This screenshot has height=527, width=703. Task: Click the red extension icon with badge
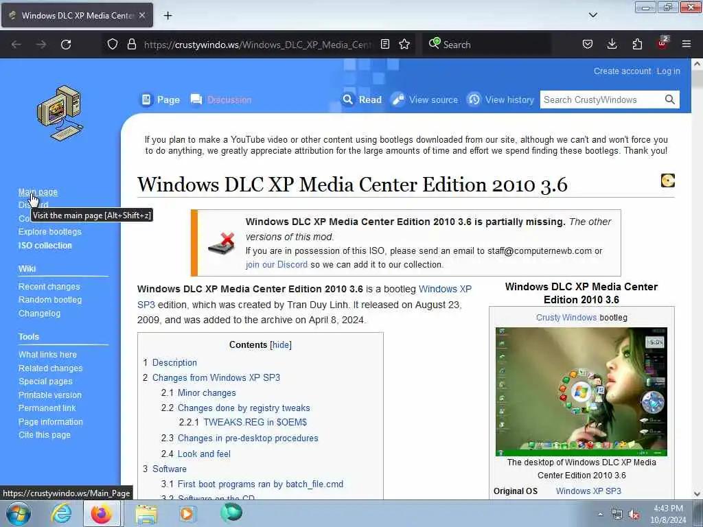[x=662, y=43]
